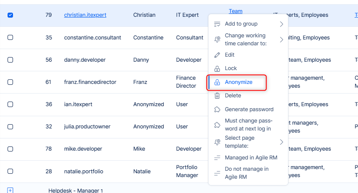Uncheck the christian.itexpert row checkbox
The width and height of the screenshot is (358, 193).
click(x=10, y=15)
